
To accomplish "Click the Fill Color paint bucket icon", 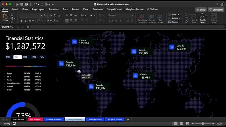I will (x=48, y=21).
